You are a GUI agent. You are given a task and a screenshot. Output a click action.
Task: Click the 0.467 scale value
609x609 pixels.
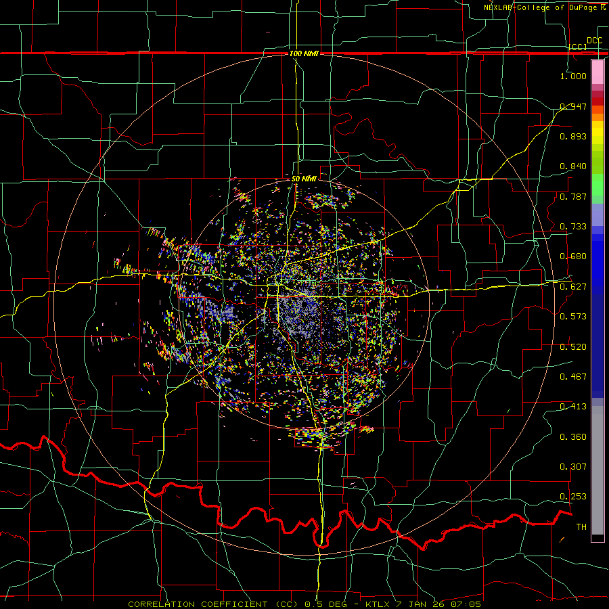573,377
